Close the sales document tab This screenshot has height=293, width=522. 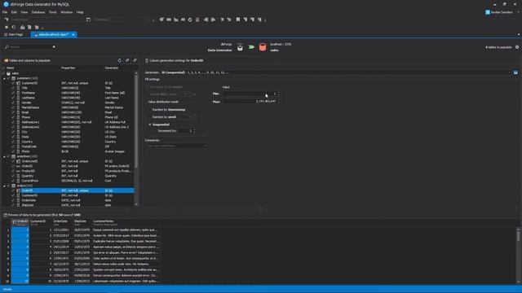tap(73, 34)
